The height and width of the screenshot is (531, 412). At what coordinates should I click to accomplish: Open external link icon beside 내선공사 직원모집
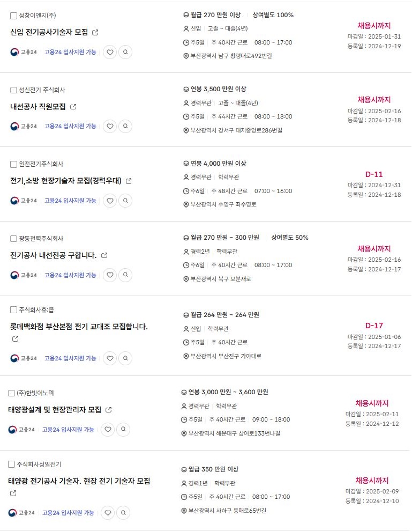click(73, 107)
